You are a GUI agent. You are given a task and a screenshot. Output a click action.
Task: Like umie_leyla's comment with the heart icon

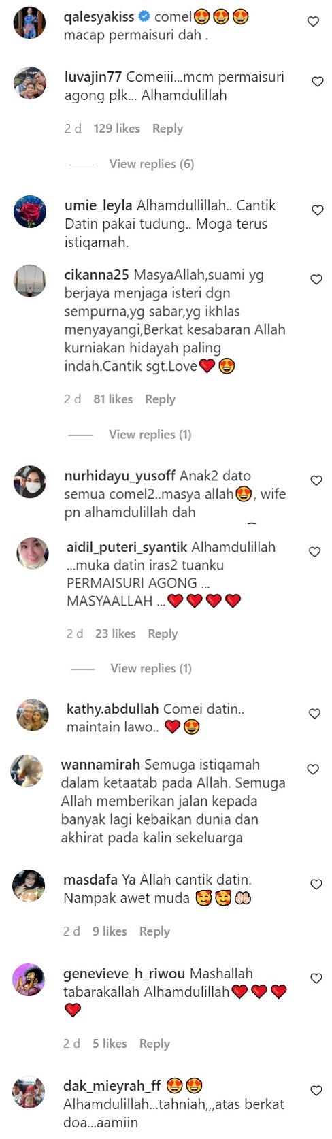pyautogui.click(x=317, y=210)
